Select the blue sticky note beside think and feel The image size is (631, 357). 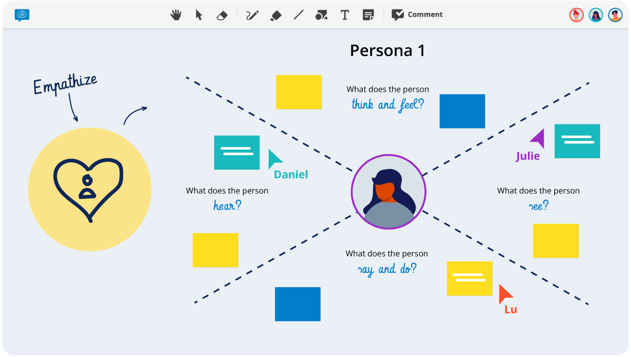462,111
